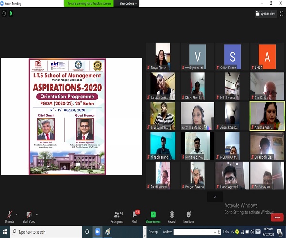Click the yellow-green tray app icon
Image resolution: width=286 pixels, height=238 pixels.
coord(237,232)
